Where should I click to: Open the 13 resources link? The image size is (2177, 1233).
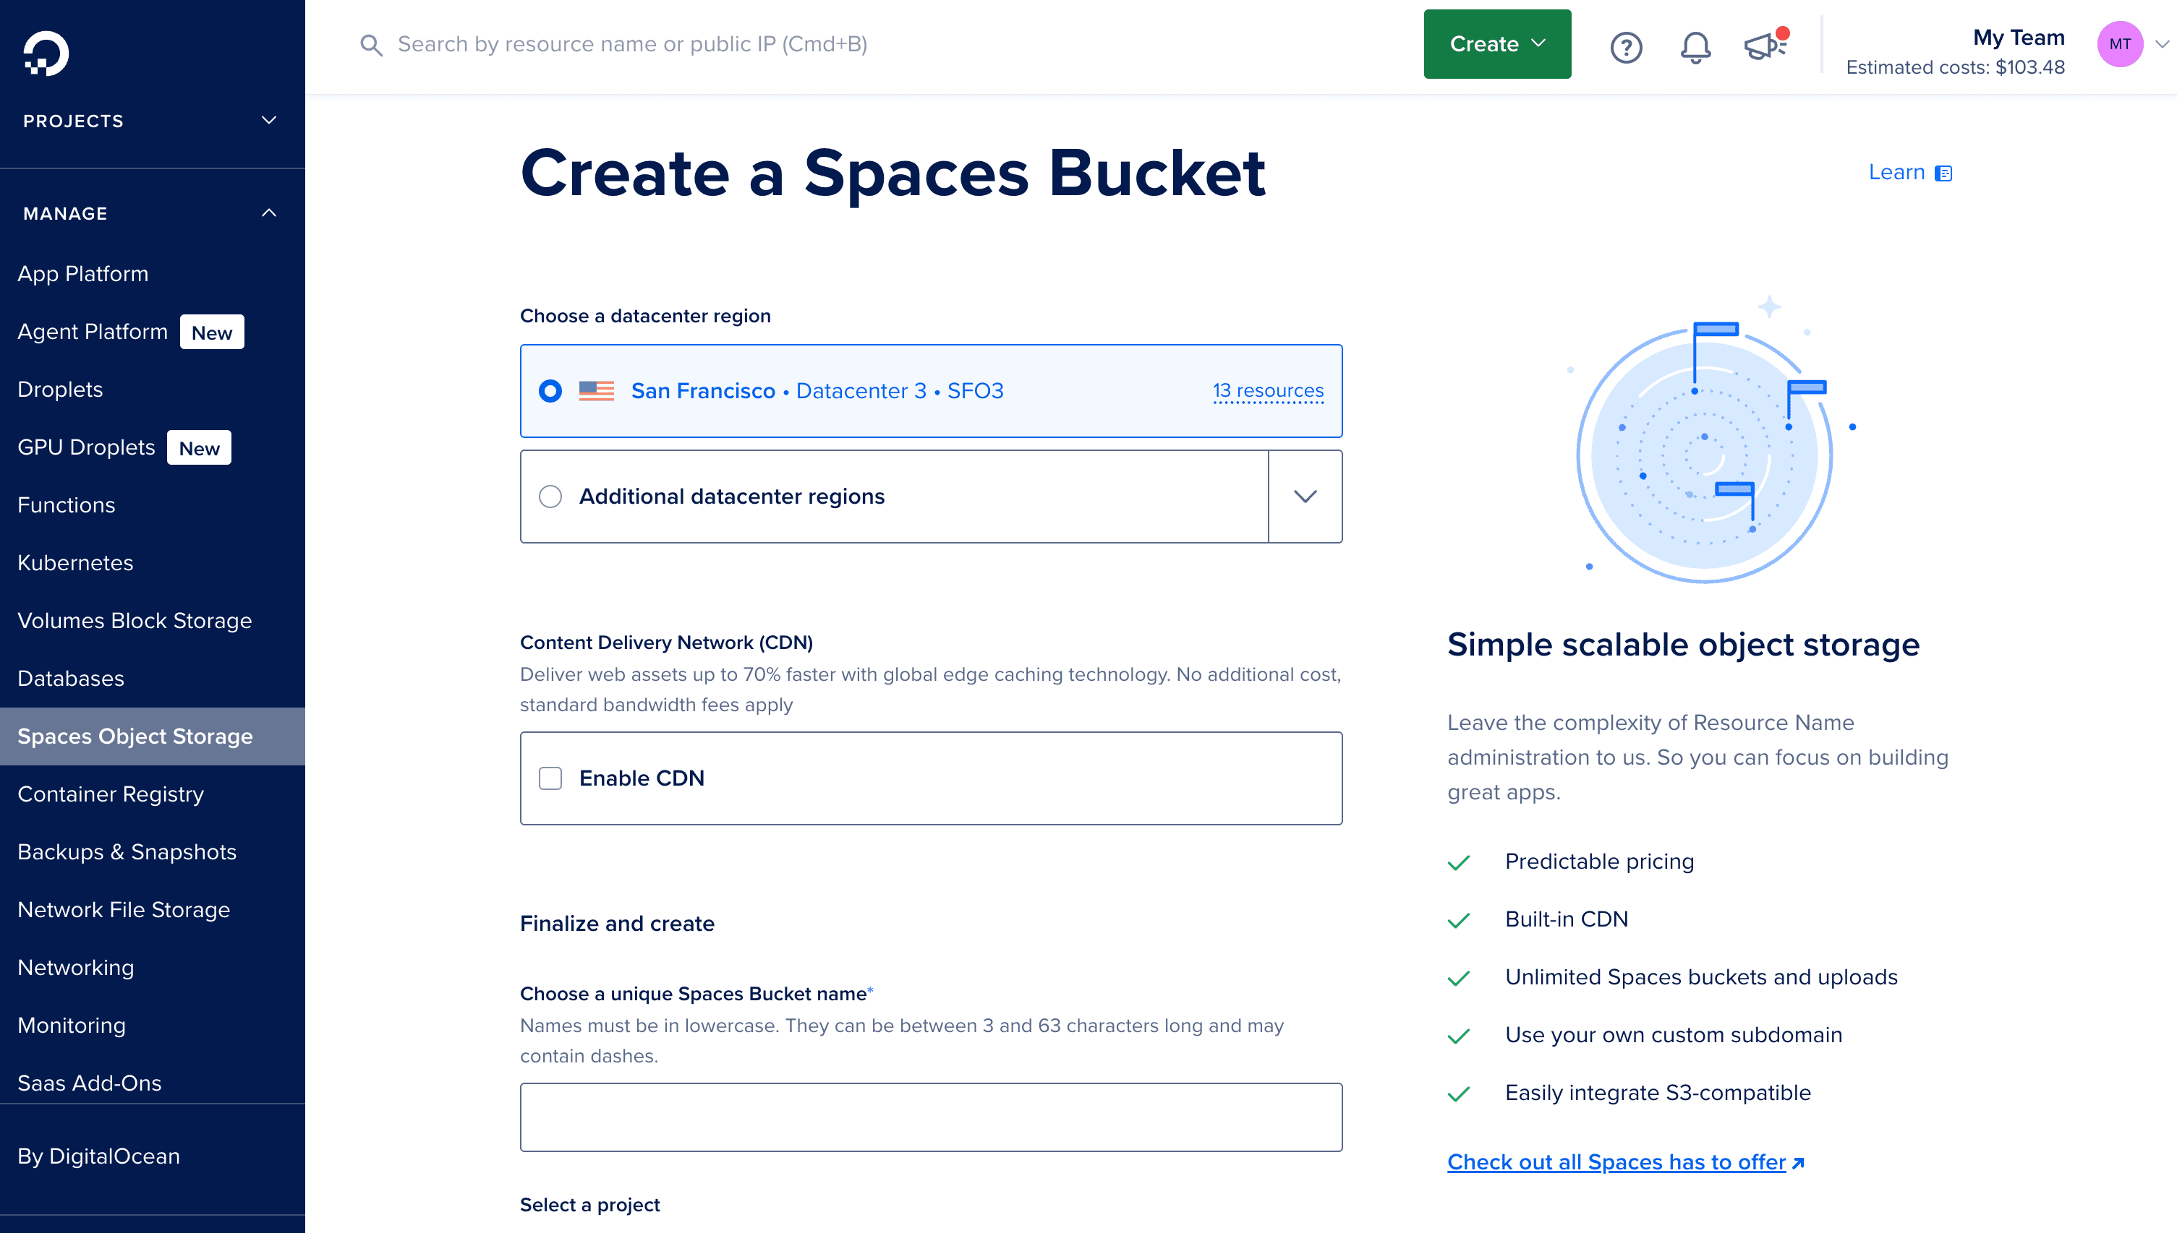1267,390
